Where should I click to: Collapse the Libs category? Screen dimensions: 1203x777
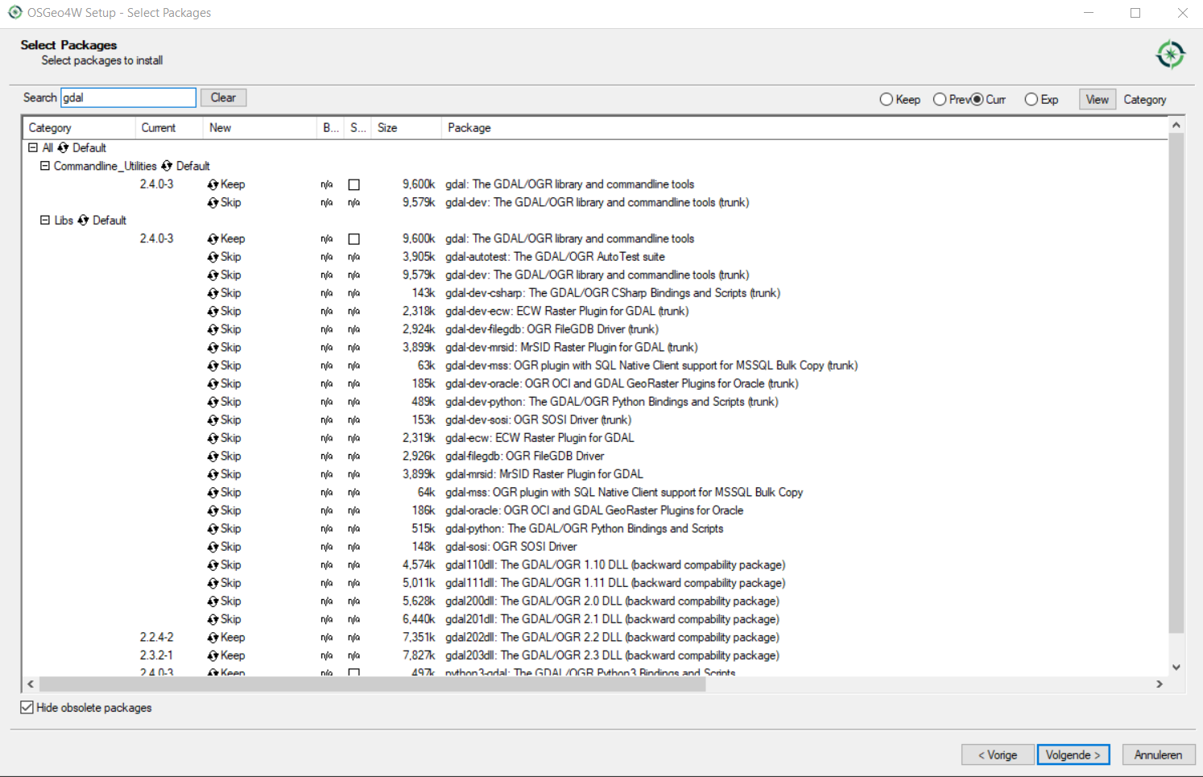coord(45,220)
